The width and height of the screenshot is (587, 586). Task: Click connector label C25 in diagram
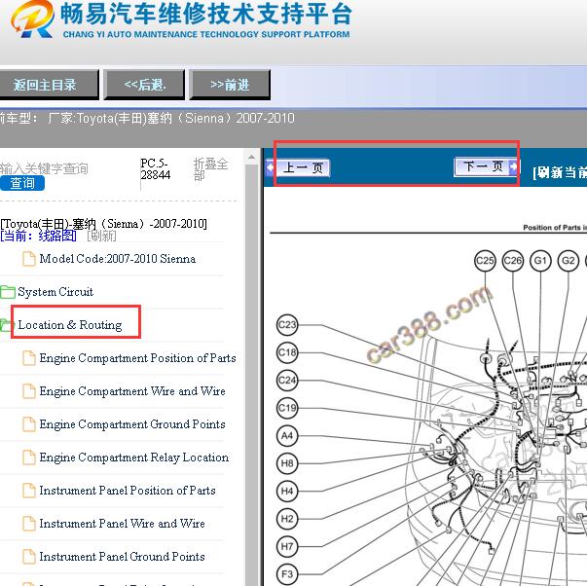click(x=485, y=261)
